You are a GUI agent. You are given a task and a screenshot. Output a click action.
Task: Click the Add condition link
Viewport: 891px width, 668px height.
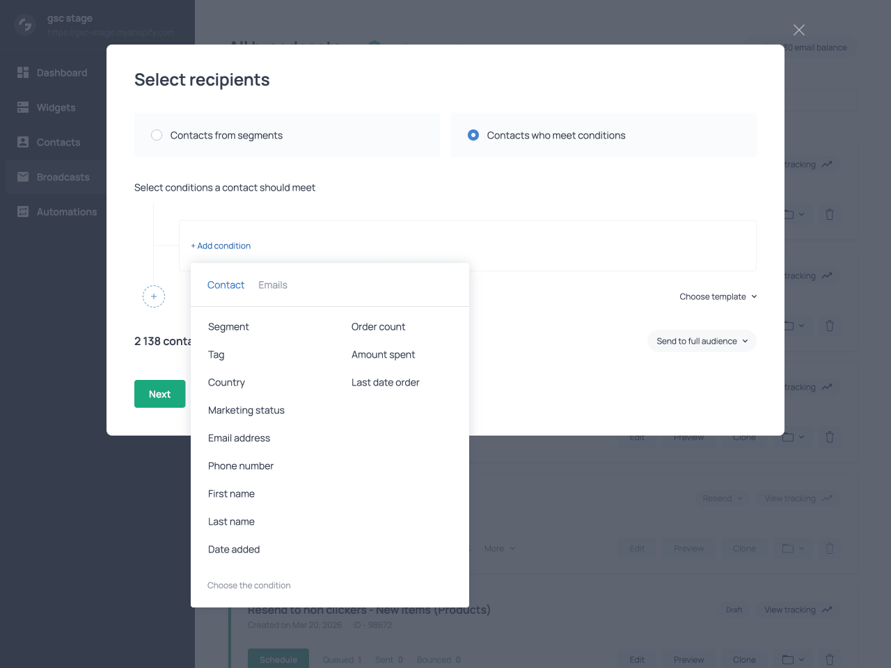[221, 246]
